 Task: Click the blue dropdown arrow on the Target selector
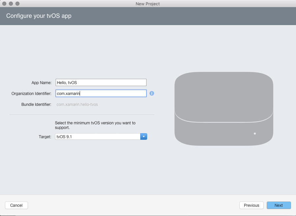(x=144, y=136)
